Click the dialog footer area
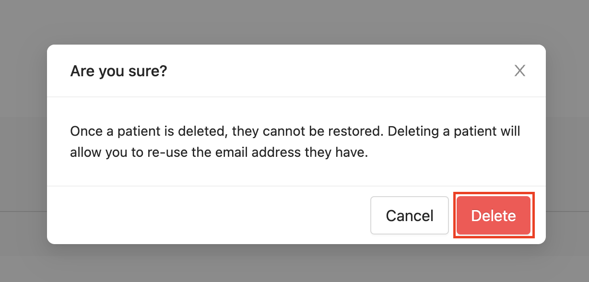This screenshot has width=589, height=282. (192, 215)
